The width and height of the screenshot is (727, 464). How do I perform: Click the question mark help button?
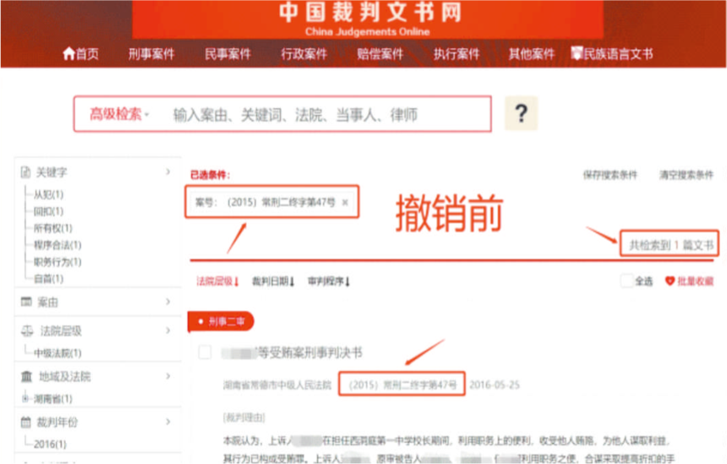(521, 113)
